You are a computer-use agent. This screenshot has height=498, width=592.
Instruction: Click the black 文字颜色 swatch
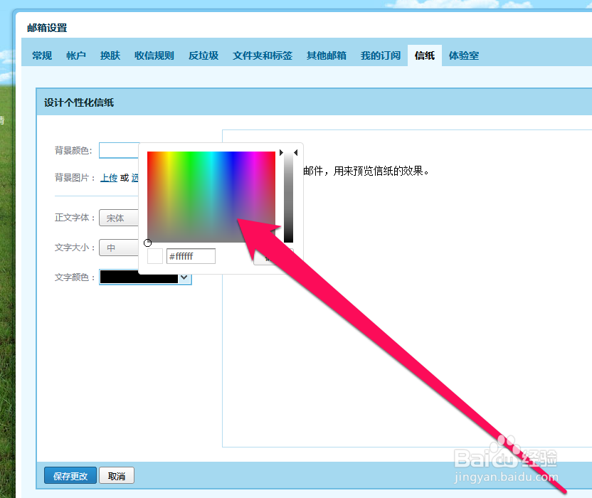click(x=139, y=277)
